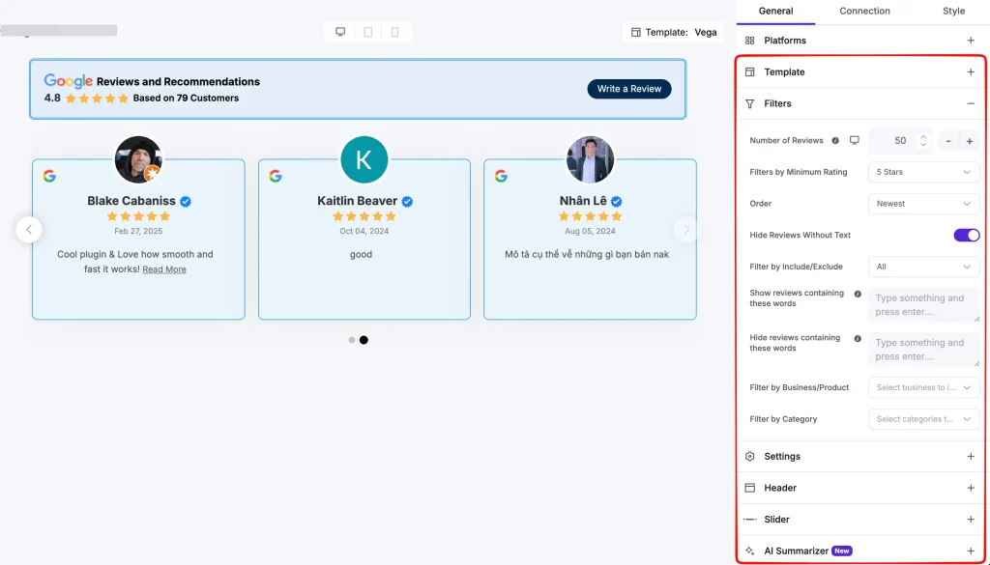Click the Platforms grid icon

click(x=750, y=41)
